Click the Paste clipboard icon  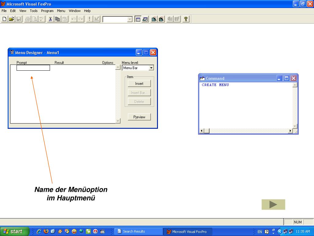tap(65, 19)
